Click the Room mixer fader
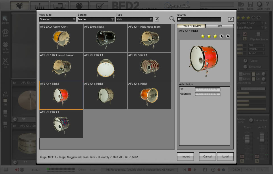 coord(247,139)
